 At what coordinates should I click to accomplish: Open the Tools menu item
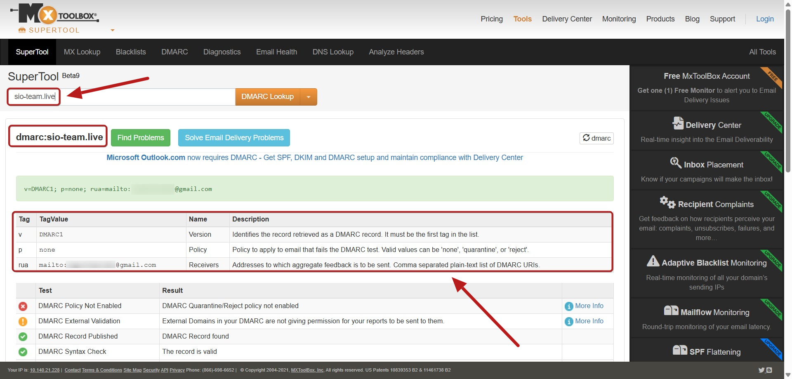(x=522, y=19)
